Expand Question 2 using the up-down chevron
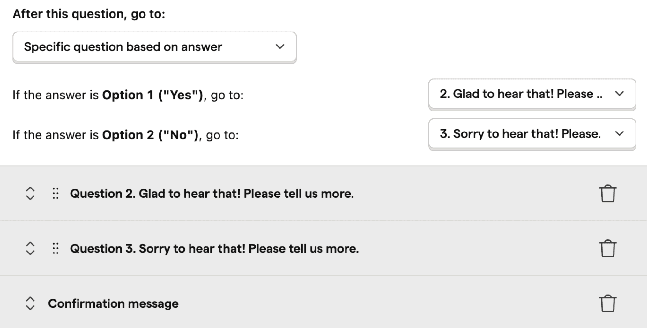Image resolution: width=647 pixels, height=328 pixels. pos(30,193)
